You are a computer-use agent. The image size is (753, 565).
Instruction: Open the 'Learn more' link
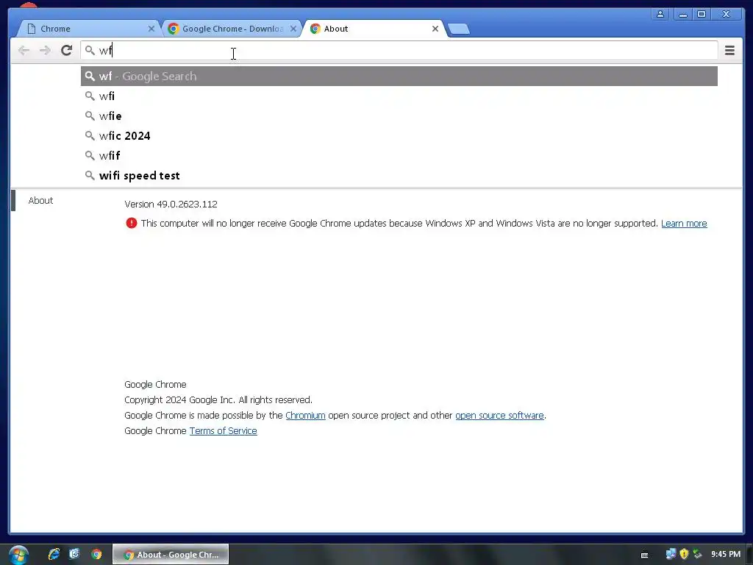click(684, 224)
